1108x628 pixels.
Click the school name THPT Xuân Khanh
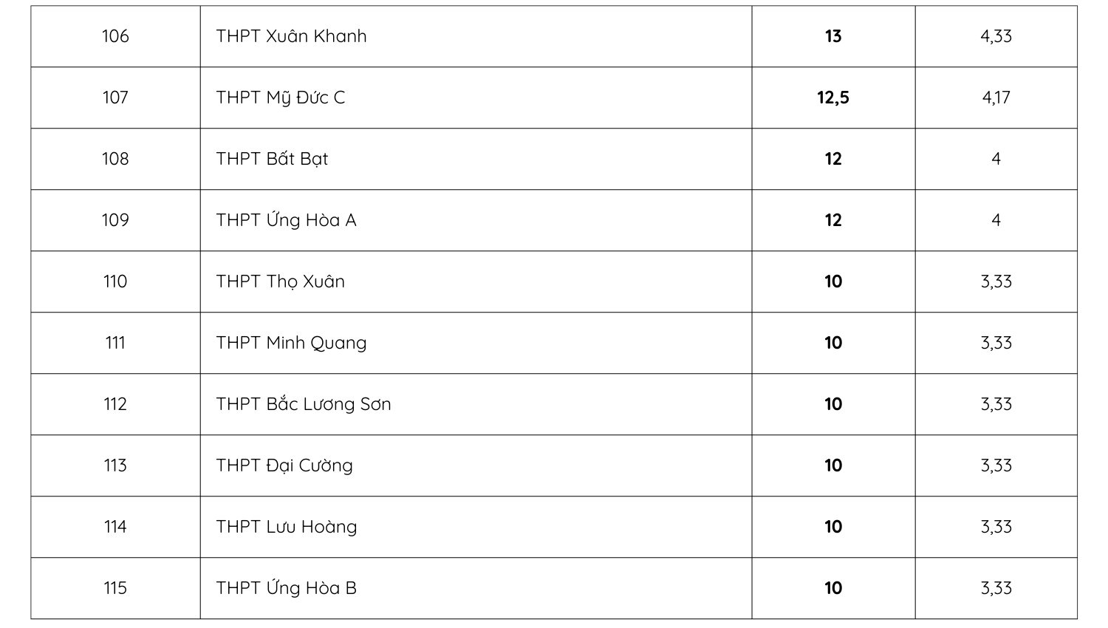click(x=291, y=36)
